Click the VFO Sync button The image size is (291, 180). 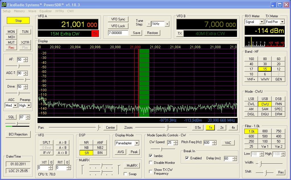118,19
